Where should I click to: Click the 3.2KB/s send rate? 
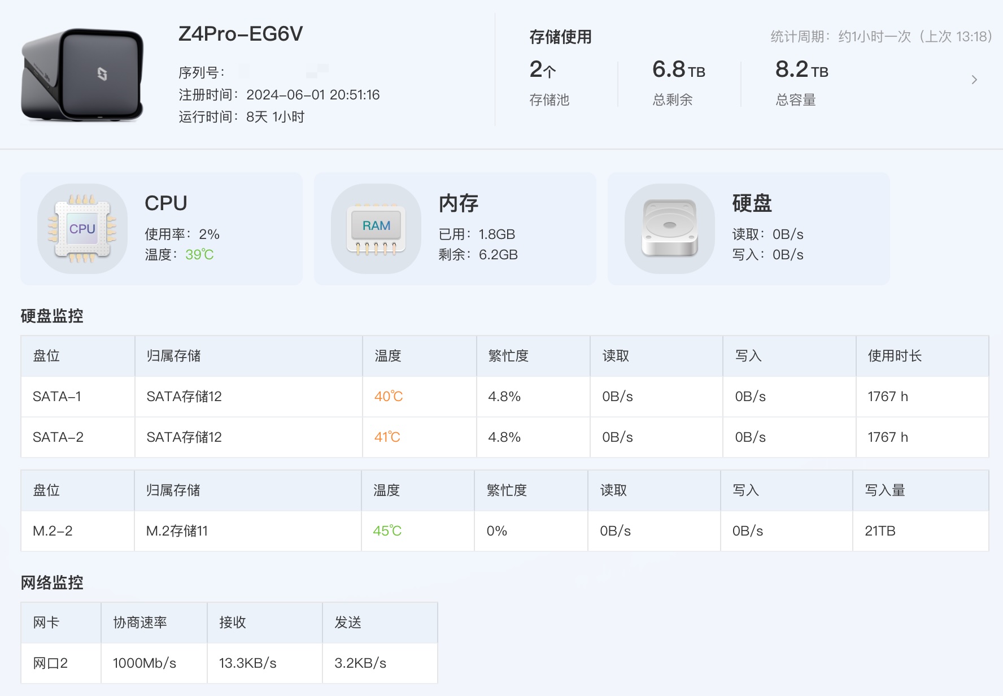pyautogui.click(x=360, y=663)
